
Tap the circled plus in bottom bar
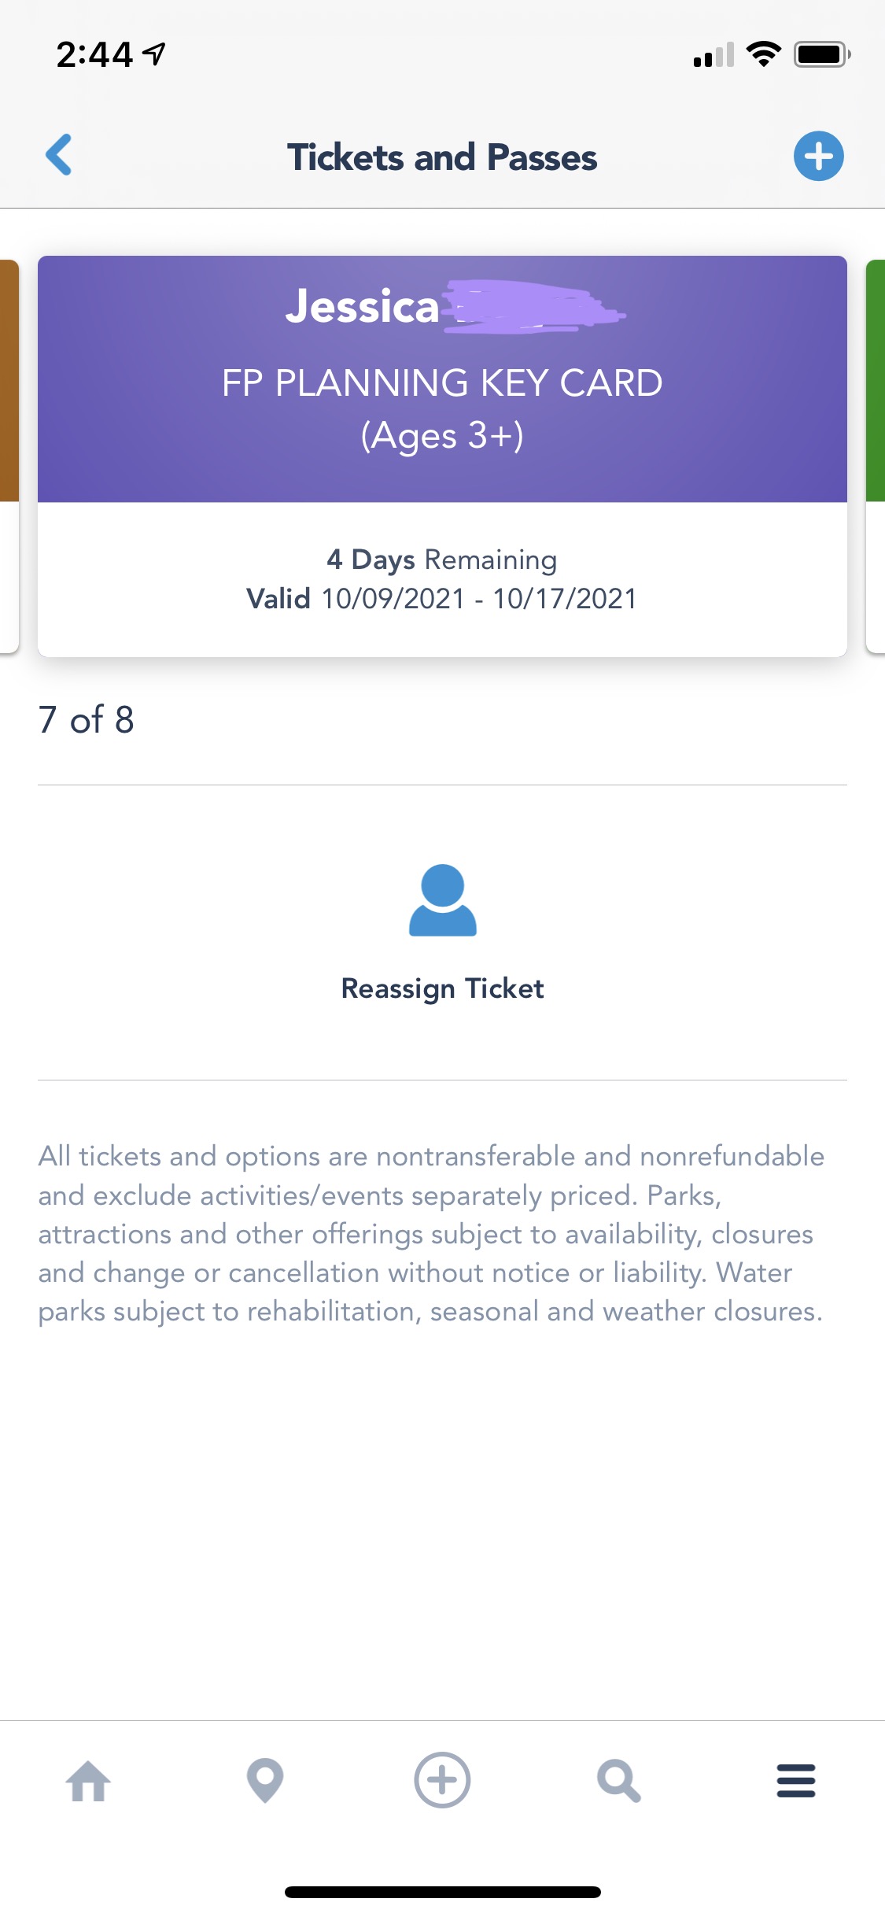click(x=442, y=1781)
